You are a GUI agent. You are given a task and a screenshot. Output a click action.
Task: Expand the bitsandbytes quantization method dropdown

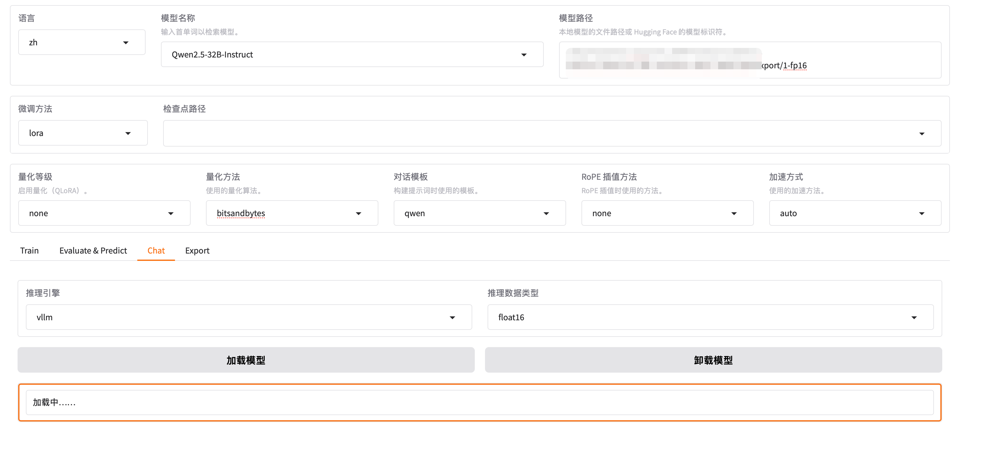[292, 213]
